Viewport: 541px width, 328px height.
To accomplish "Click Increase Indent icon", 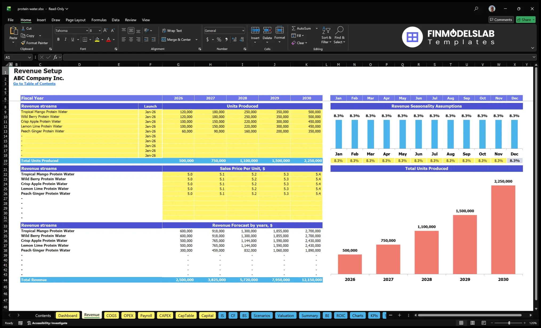I will 154,39.
